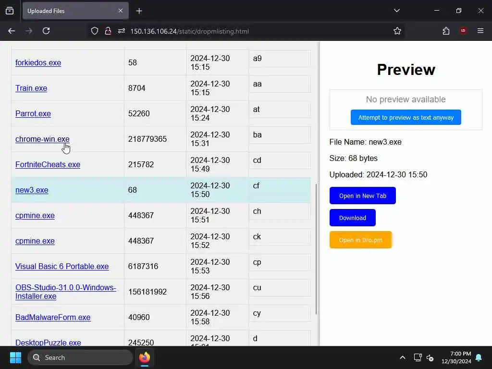The image size is (492, 369).
Task: Click the Firefox icon in the taskbar
Action: (x=145, y=357)
